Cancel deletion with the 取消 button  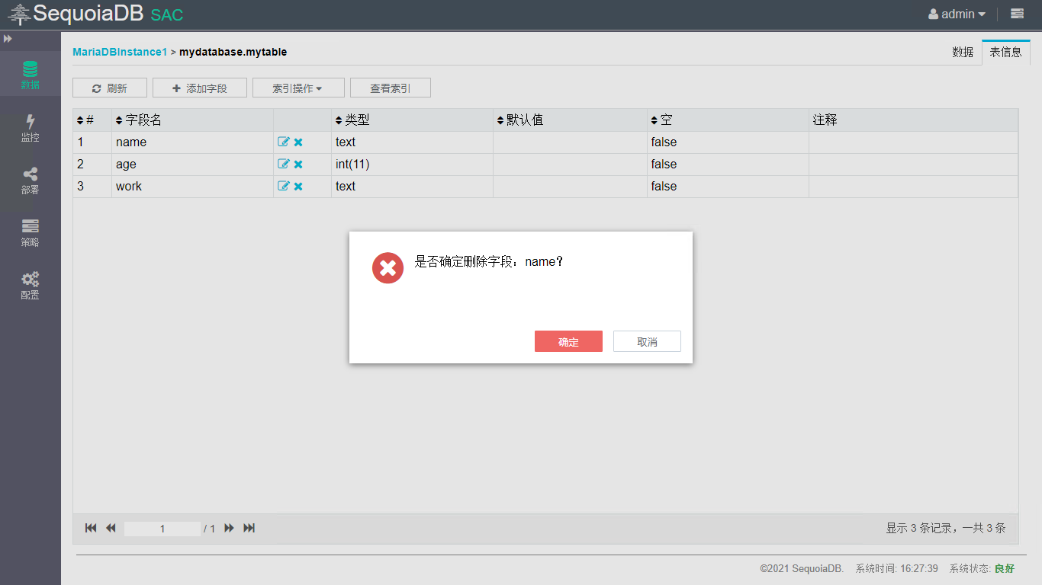tap(647, 341)
